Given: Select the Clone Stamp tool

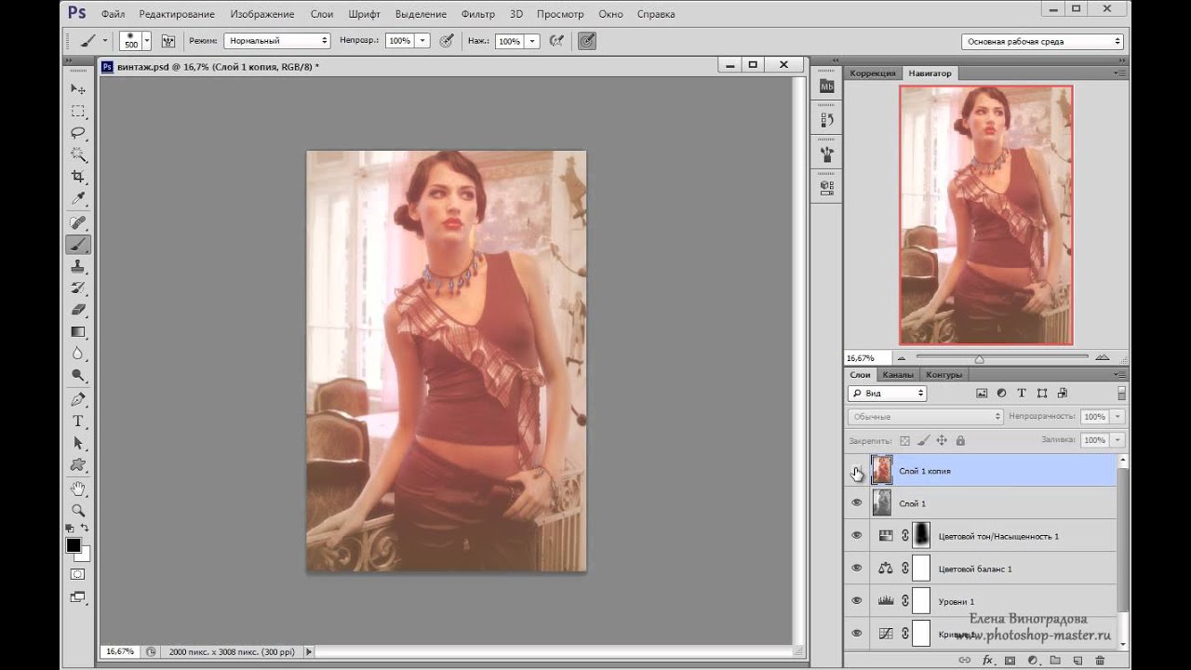Looking at the screenshot, I should (x=78, y=267).
